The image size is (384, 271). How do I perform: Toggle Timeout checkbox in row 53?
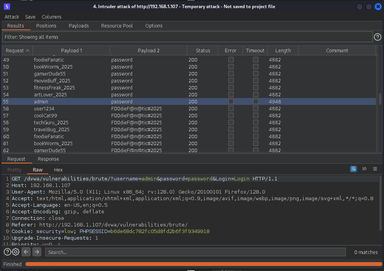(x=255, y=87)
